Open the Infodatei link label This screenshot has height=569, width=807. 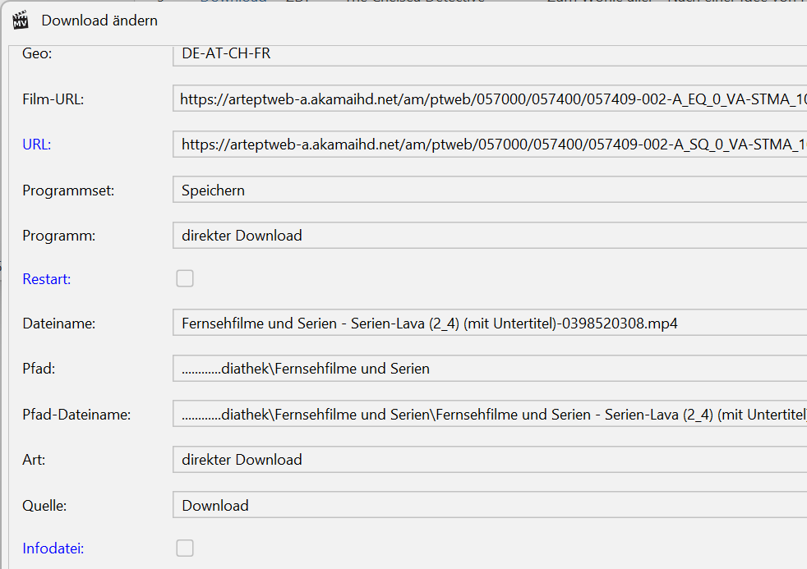click(x=53, y=548)
